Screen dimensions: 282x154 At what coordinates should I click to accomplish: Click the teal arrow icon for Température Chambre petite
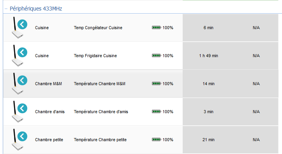[22, 136]
